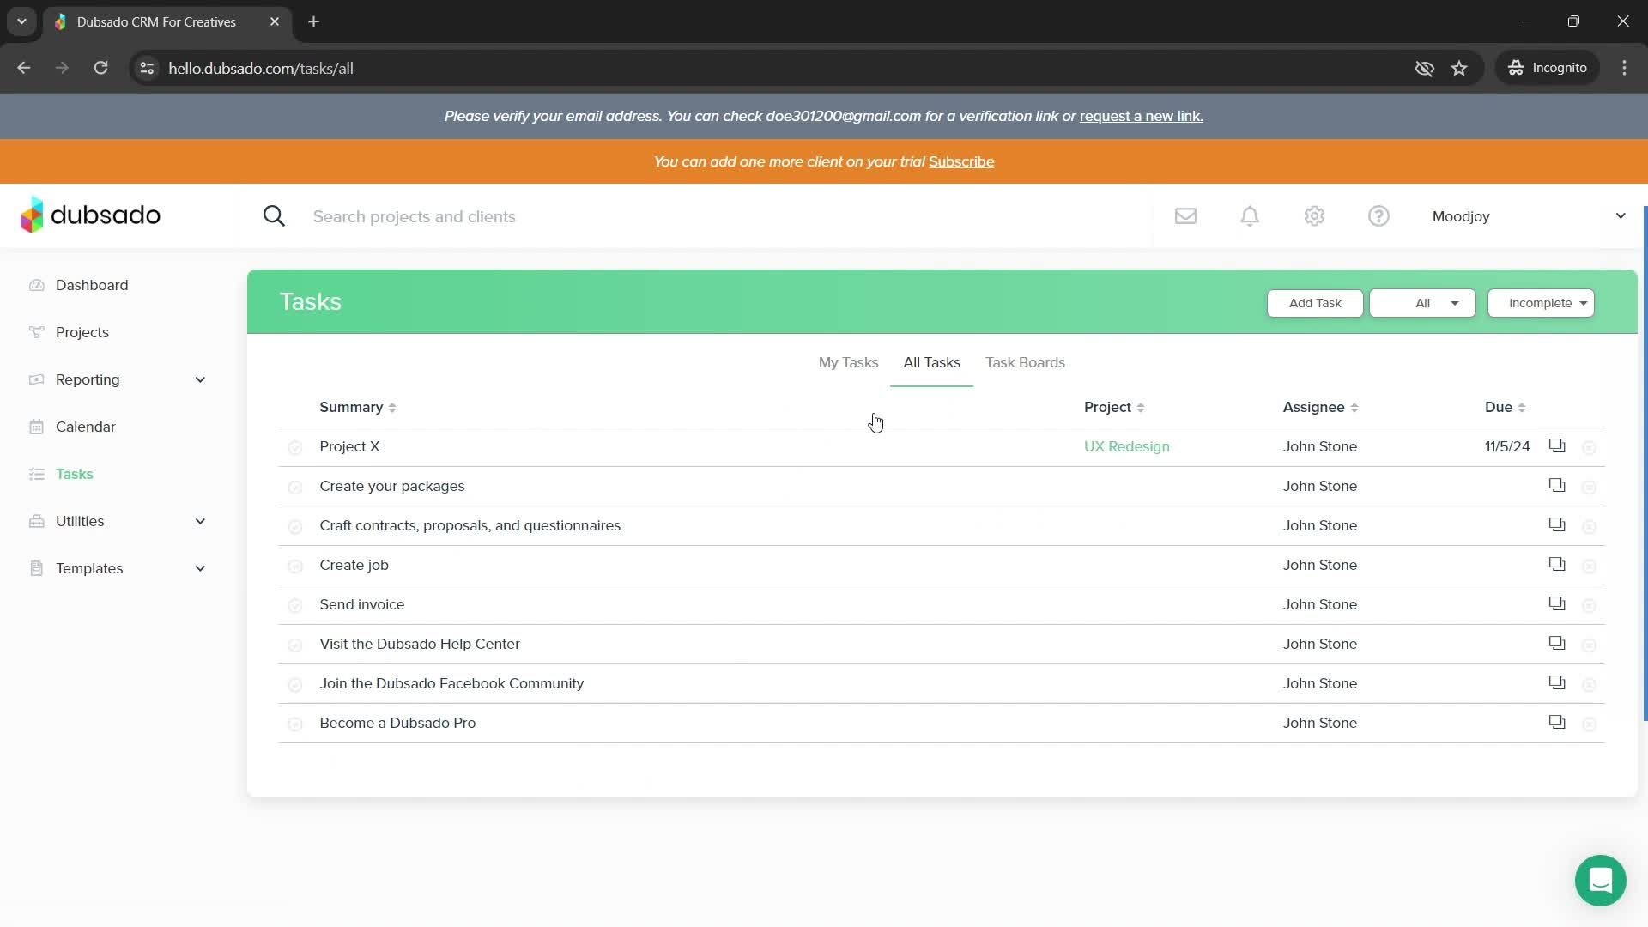Screen dimensions: 1648x927
Task: Expand the Reporting sidebar menu
Action: pyautogui.click(x=200, y=379)
